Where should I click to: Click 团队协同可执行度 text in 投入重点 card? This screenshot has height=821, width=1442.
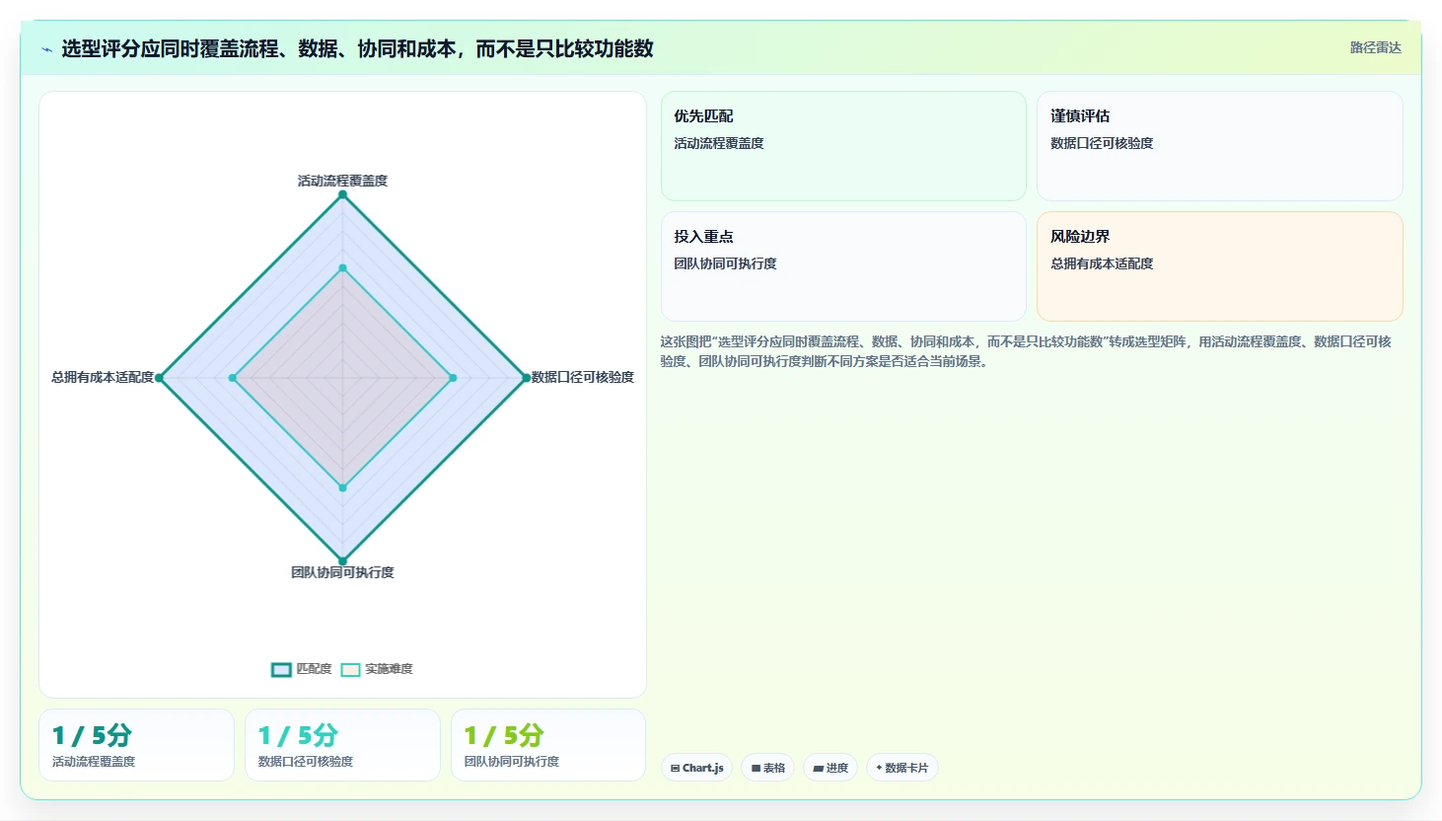click(725, 263)
